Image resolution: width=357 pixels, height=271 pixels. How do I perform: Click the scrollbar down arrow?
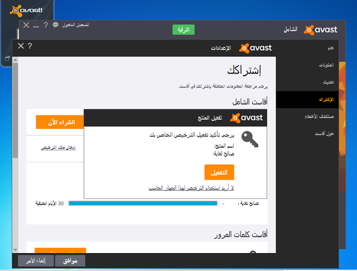point(15,250)
